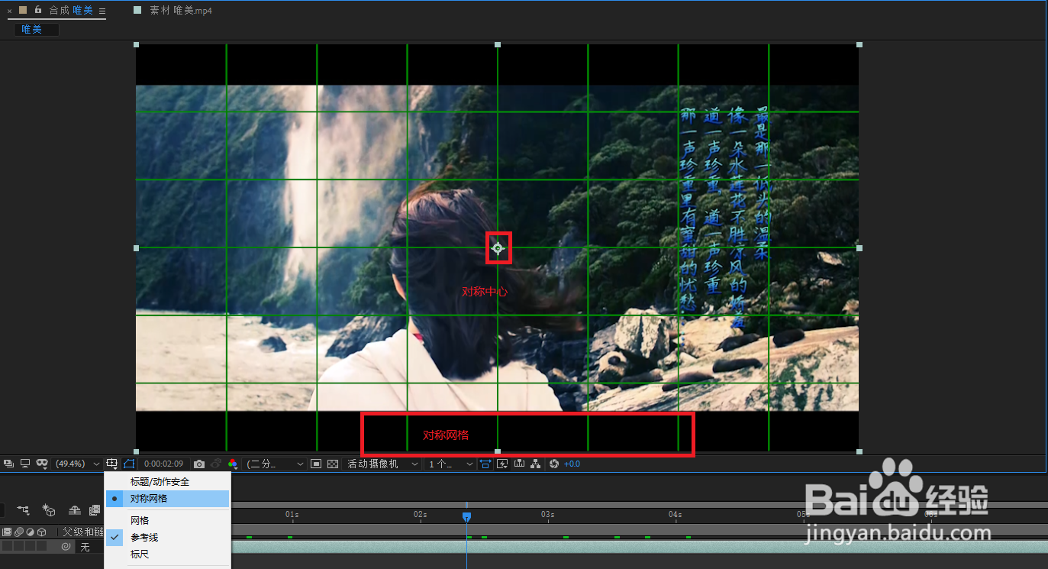The image size is (1048, 569).
Task: Click the 0:00:02:09 current time field
Action: 163,464
